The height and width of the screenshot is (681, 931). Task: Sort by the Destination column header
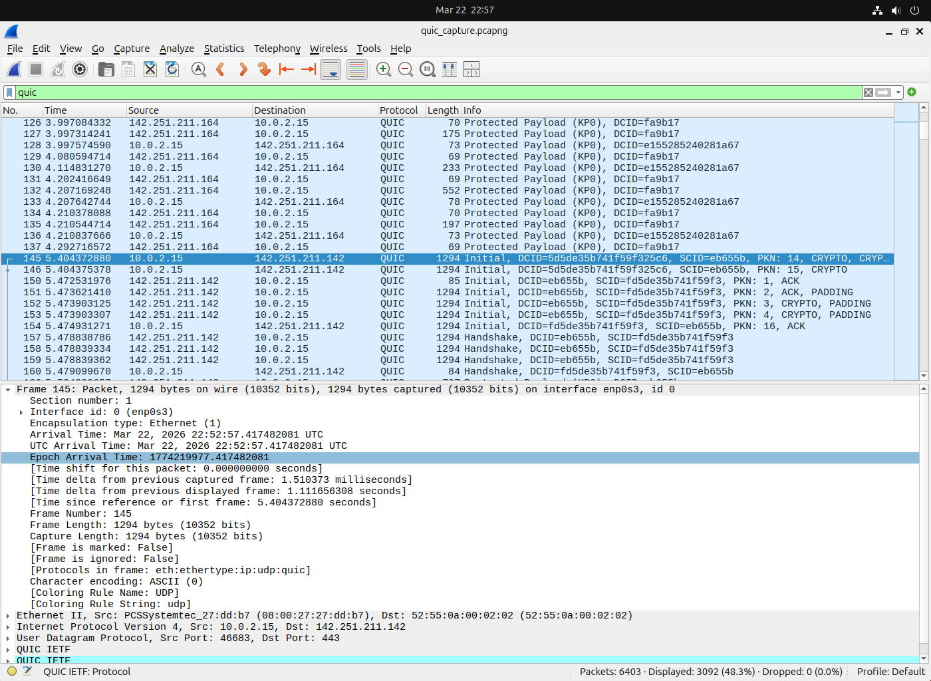[x=315, y=110]
